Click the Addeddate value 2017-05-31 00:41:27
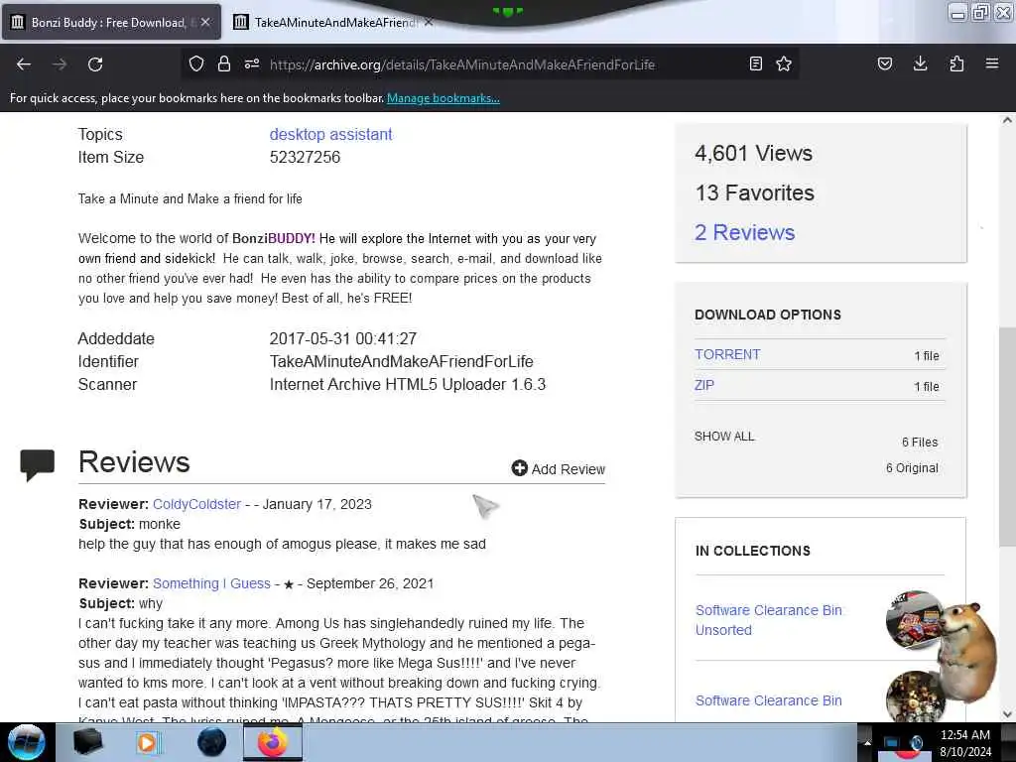Image resolution: width=1016 pixels, height=762 pixels. coord(343,338)
